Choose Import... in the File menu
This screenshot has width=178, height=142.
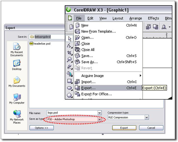tap(108, 82)
